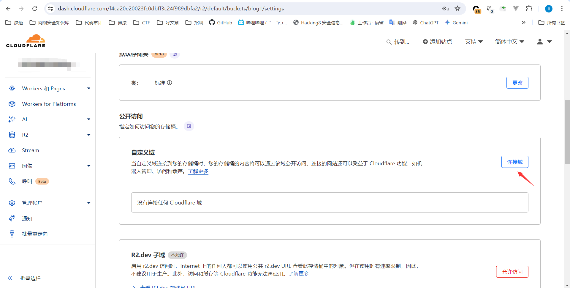Click the 连接域 button

click(x=515, y=162)
